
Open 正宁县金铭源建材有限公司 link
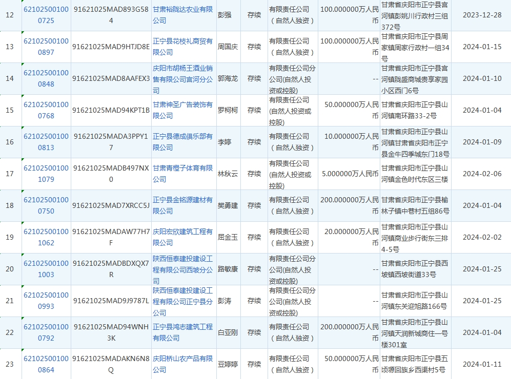click(x=182, y=205)
